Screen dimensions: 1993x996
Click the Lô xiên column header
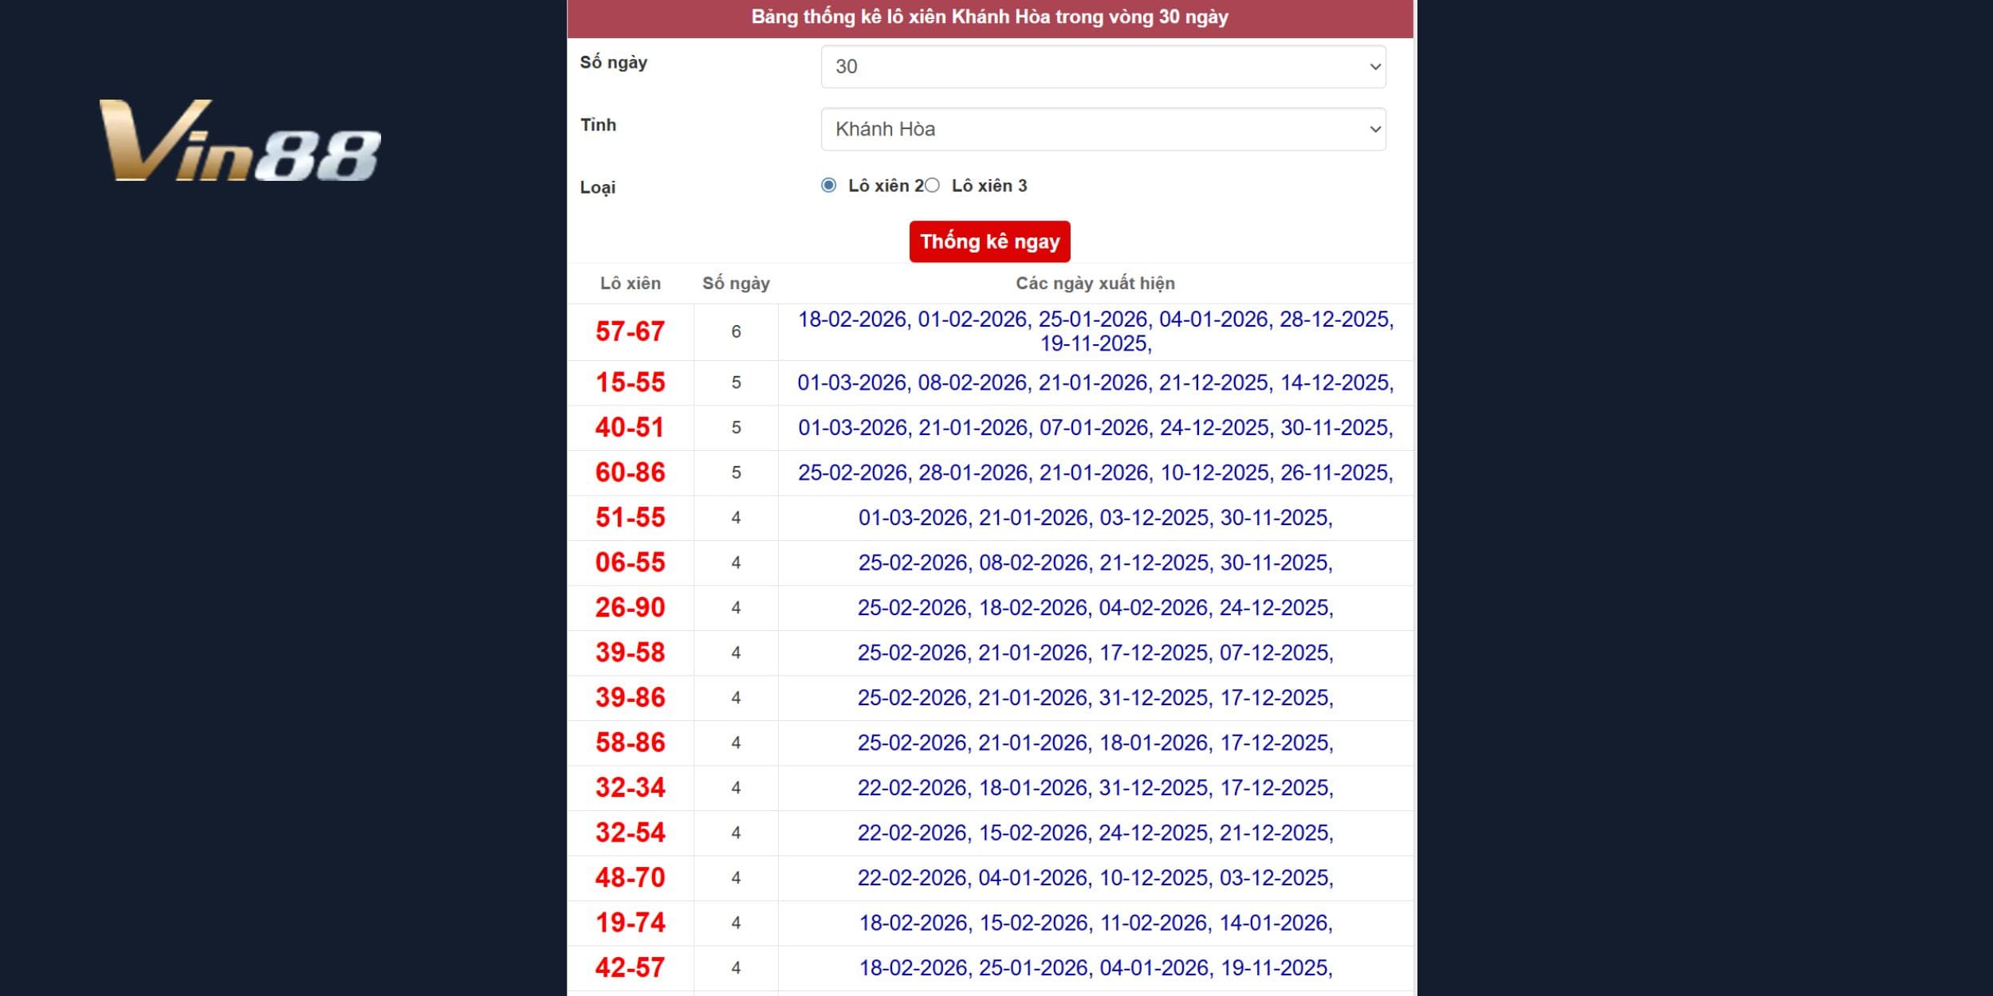click(631, 283)
